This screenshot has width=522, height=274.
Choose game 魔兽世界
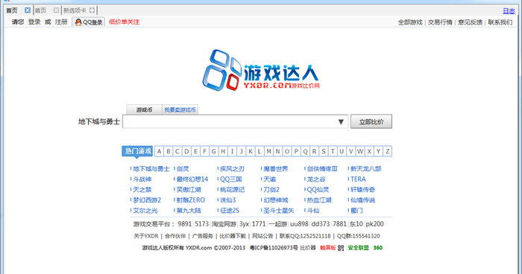[276, 169]
